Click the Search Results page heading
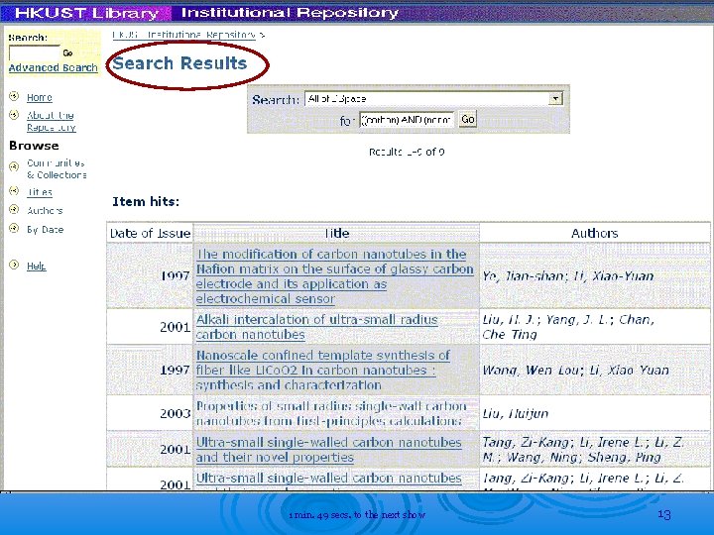 coord(179,63)
